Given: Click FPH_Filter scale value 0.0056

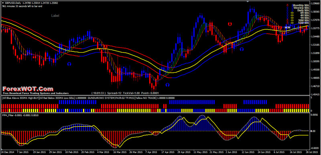Looking at the screenshot, I should tap(315, 115).
